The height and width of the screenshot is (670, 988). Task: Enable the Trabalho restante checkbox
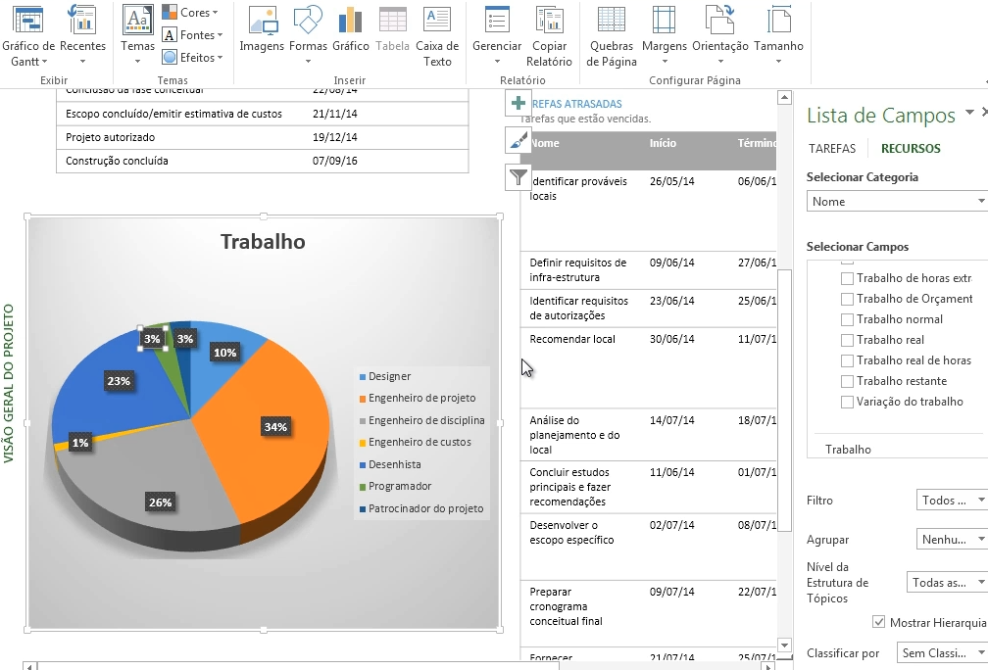[847, 381]
